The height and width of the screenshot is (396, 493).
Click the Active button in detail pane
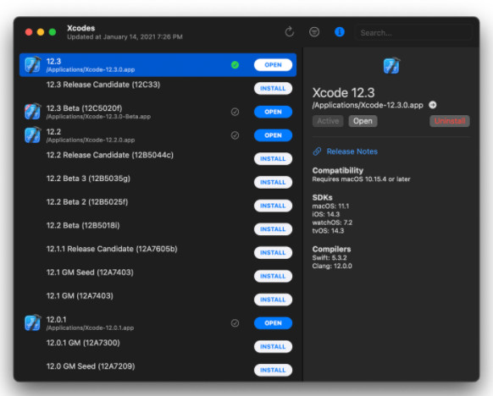[328, 121]
